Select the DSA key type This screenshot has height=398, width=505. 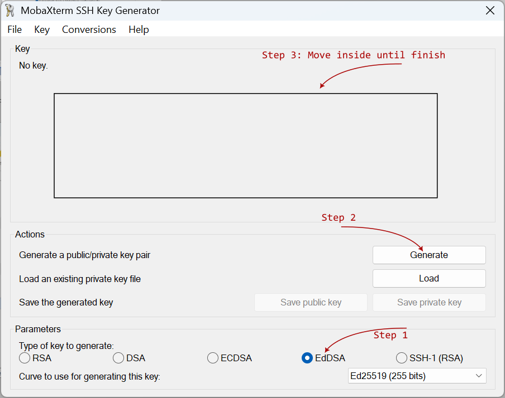coord(129,358)
